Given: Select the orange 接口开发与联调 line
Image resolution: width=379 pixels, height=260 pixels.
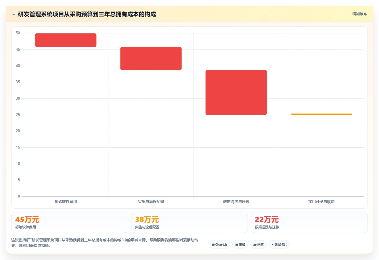Looking at the screenshot, I should (321, 114).
